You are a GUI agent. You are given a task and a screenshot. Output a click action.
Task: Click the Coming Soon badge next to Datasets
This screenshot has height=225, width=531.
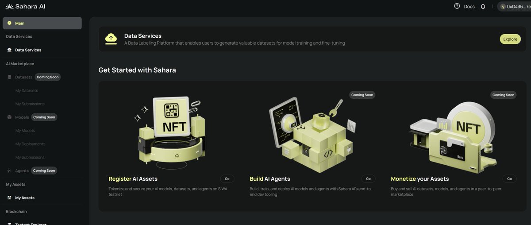(48, 77)
